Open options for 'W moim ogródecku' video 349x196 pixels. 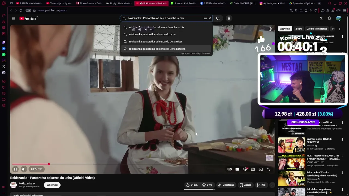(x=342, y=173)
